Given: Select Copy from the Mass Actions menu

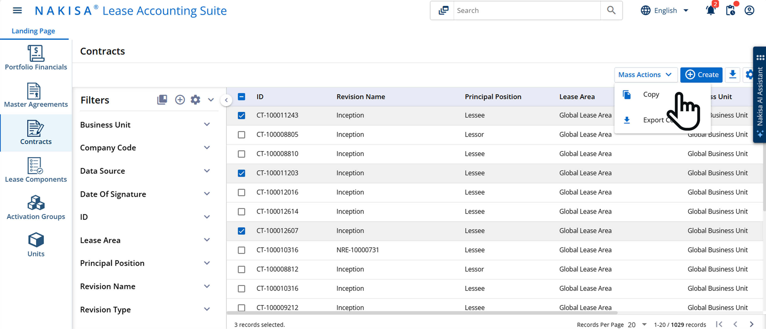Looking at the screenshot, I should pyautogui.click(x=651, y=94).
